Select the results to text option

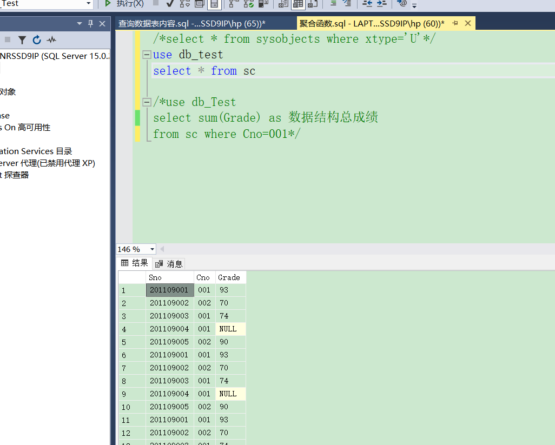[x=283, y=4]
